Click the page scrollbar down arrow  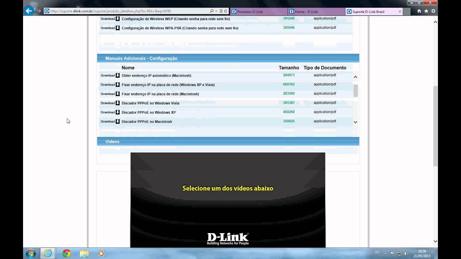coord(435,241)
